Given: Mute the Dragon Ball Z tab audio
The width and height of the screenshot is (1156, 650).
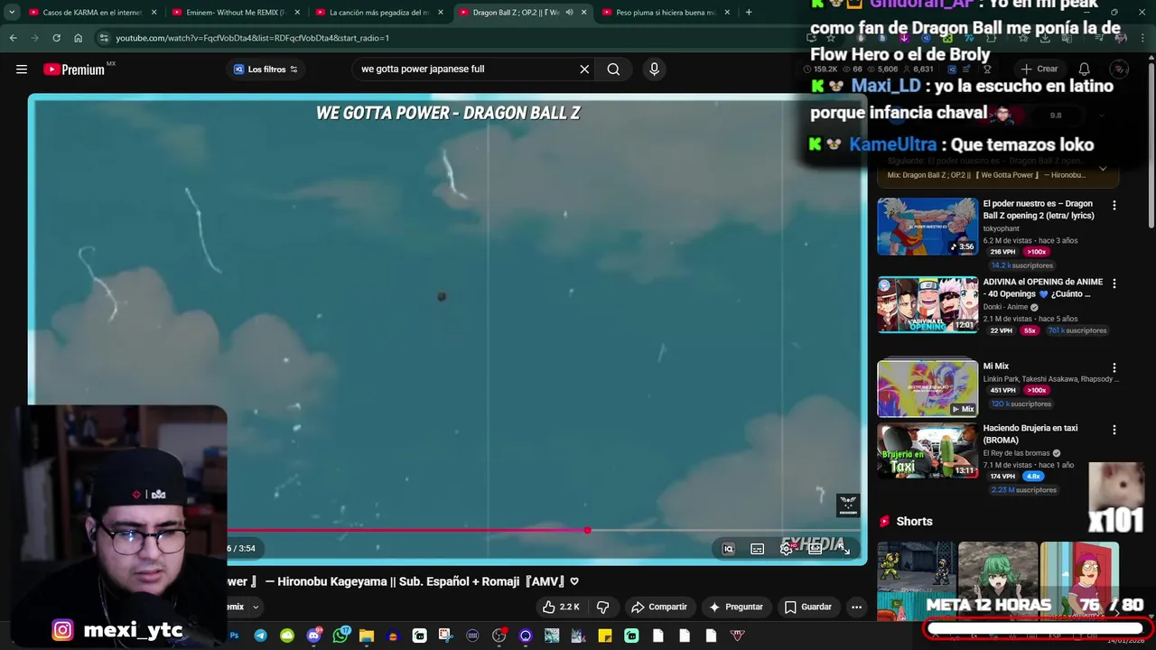Looking at the screenshot, I should [x=569, y=13].
